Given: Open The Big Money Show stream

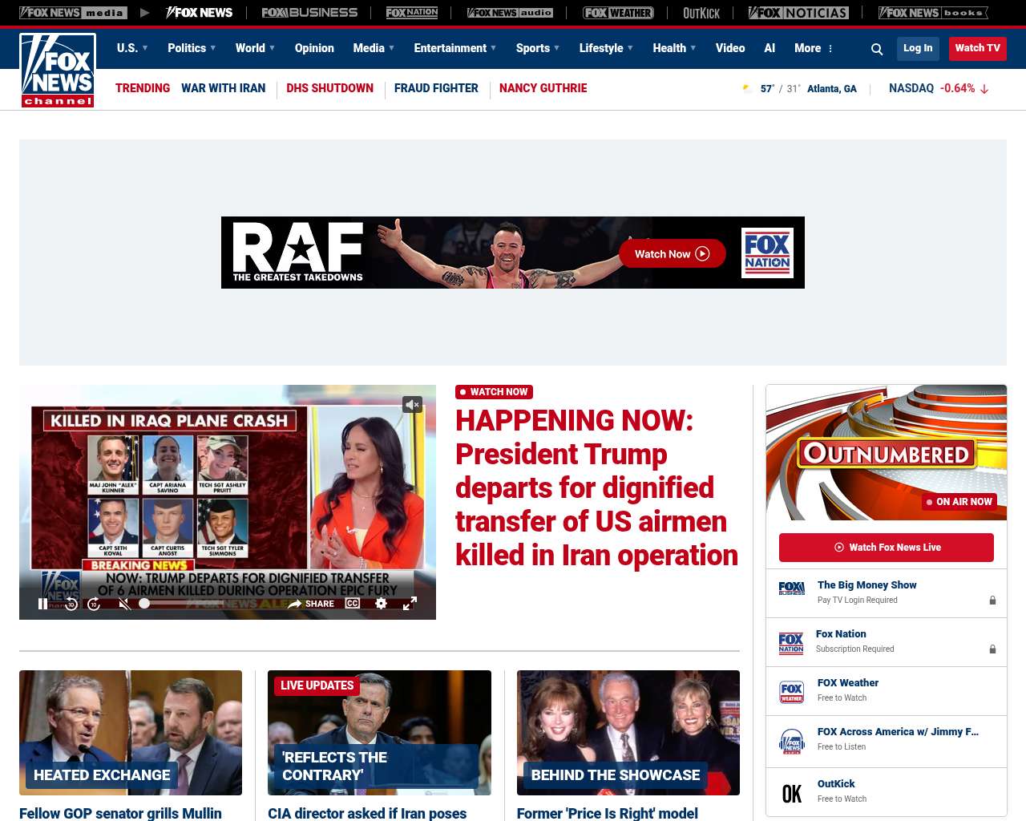Looking at the screenshot, I should click(x=887, y=593).
